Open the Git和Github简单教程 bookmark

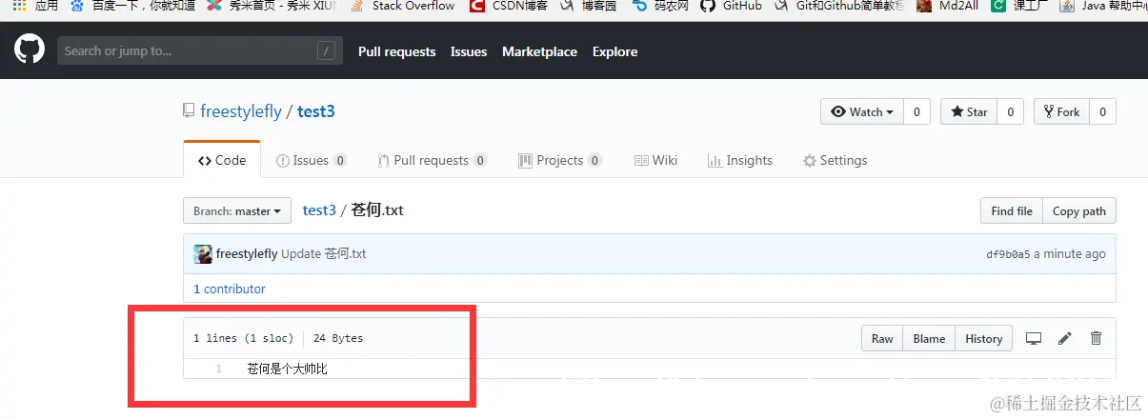pos(838,5)
